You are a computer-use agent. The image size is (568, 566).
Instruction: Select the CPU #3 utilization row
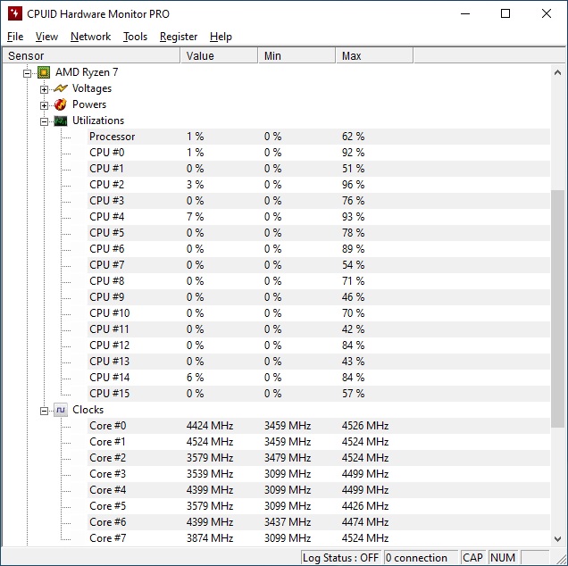319,201
